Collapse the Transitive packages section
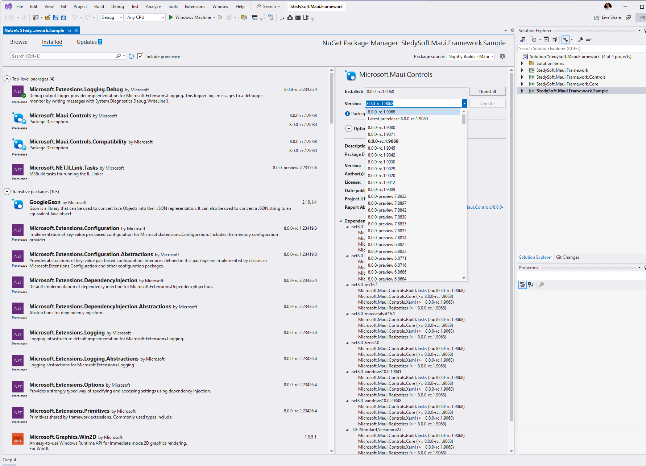This screenshot has width=646, height=466. [x=7, y=191]
